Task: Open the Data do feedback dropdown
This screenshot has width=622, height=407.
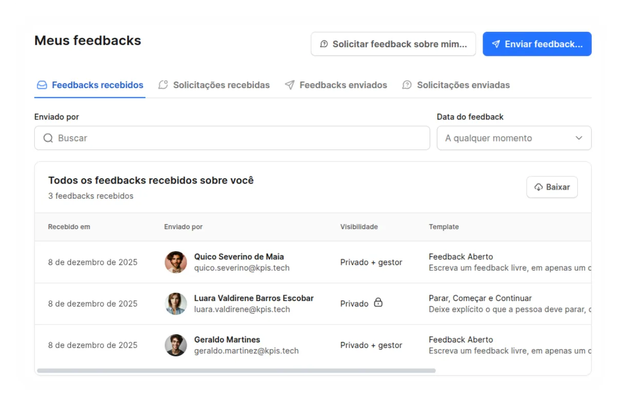Action: pos(514,138)
